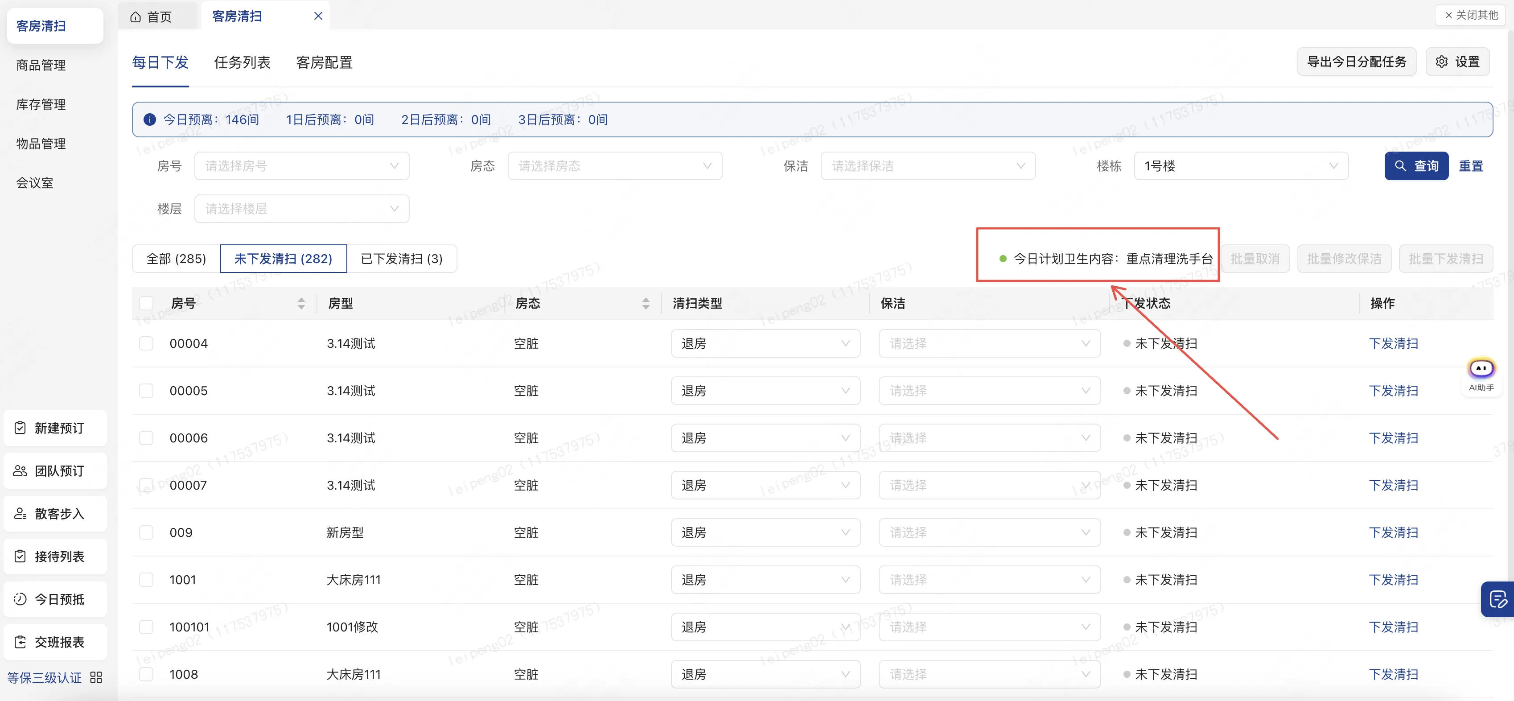Check the row checkbox for room 1008
Viewport: 1514px width, 701px height.
[146, 674]
